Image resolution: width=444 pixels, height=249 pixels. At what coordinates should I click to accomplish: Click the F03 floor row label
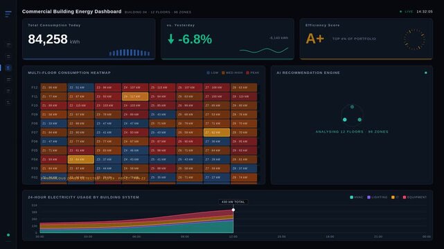coord(35,169)
